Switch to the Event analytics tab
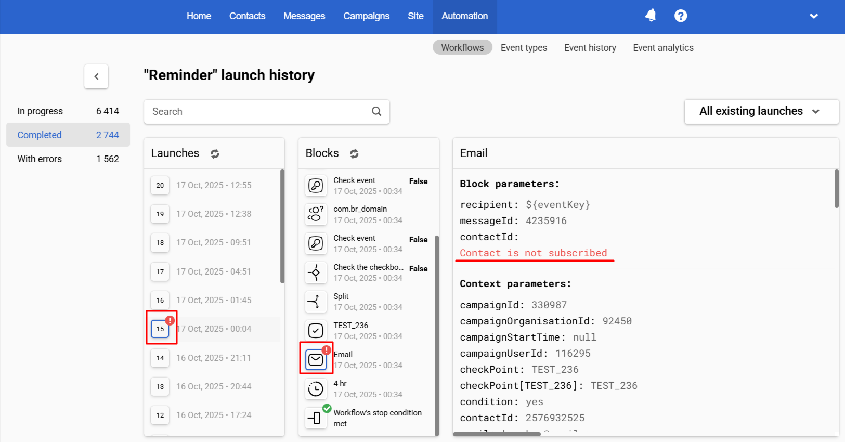845x442 pixels. pyautogui.click(x=663, y=47)
